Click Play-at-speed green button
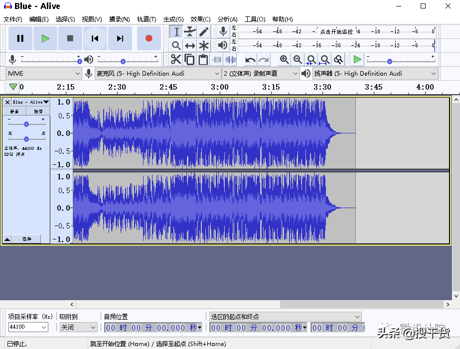Image resolution: width=460 pixels, height=349 pixels. [x=357, y=59]
